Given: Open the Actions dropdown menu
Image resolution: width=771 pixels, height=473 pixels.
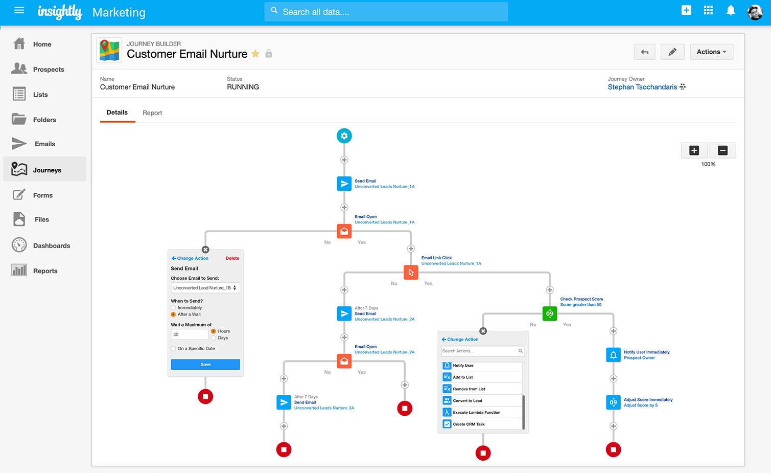Looking at the screenshot, I should (711, 52).
